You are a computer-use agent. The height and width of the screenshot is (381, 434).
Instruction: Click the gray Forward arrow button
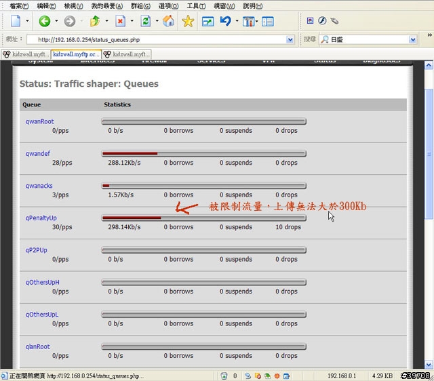[69, 21]
